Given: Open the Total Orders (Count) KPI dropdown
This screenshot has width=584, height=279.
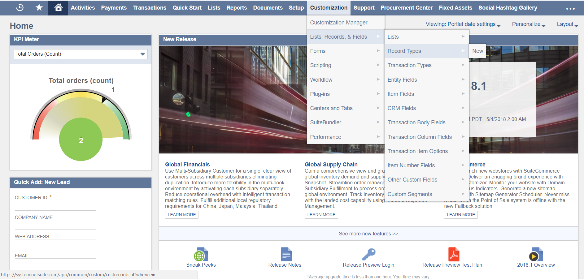Looking at the screenshot, I should (x=142, y=54).
